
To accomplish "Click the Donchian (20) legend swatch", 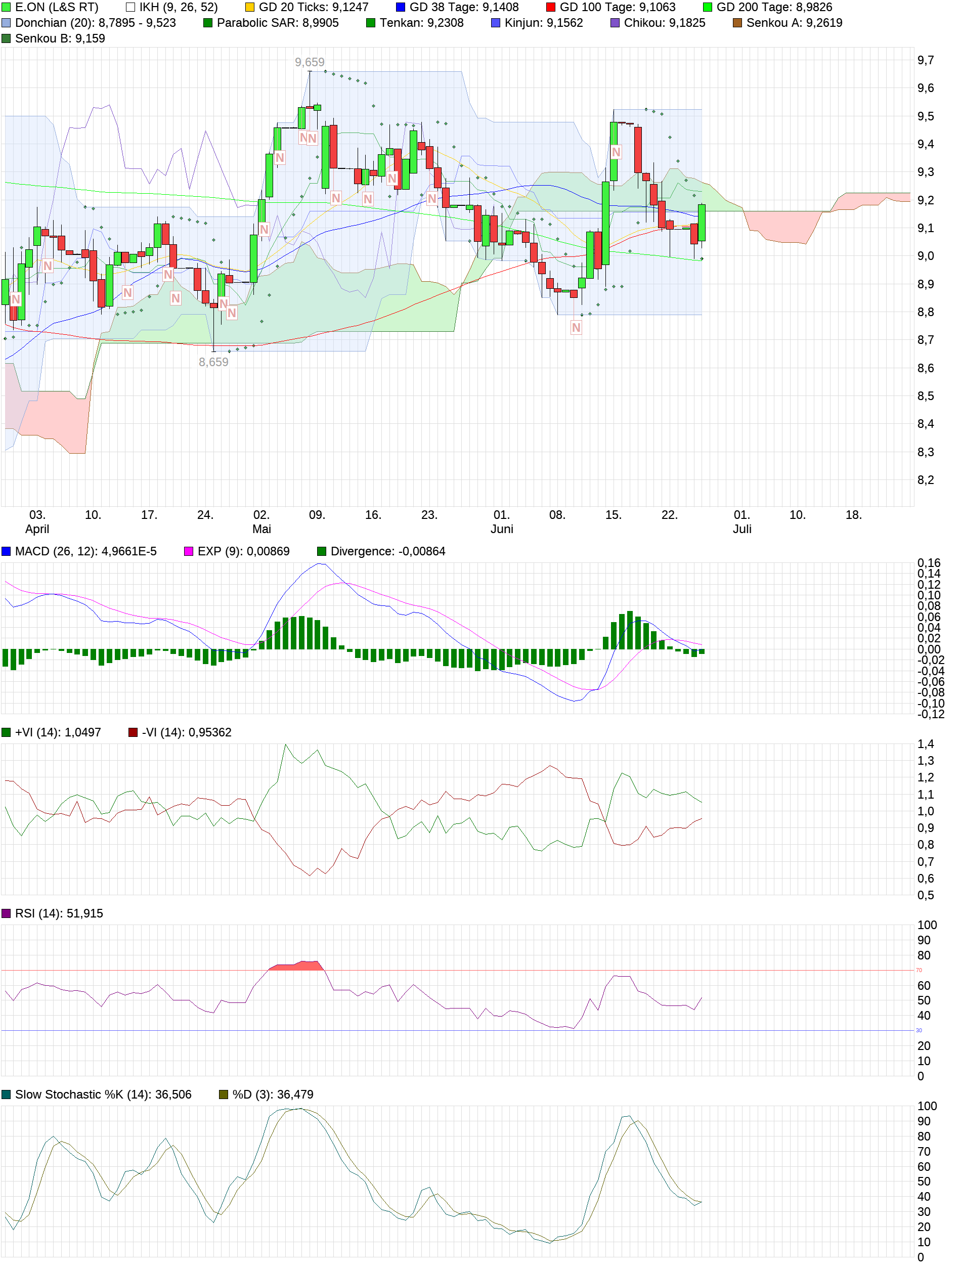I will [6, 23].
